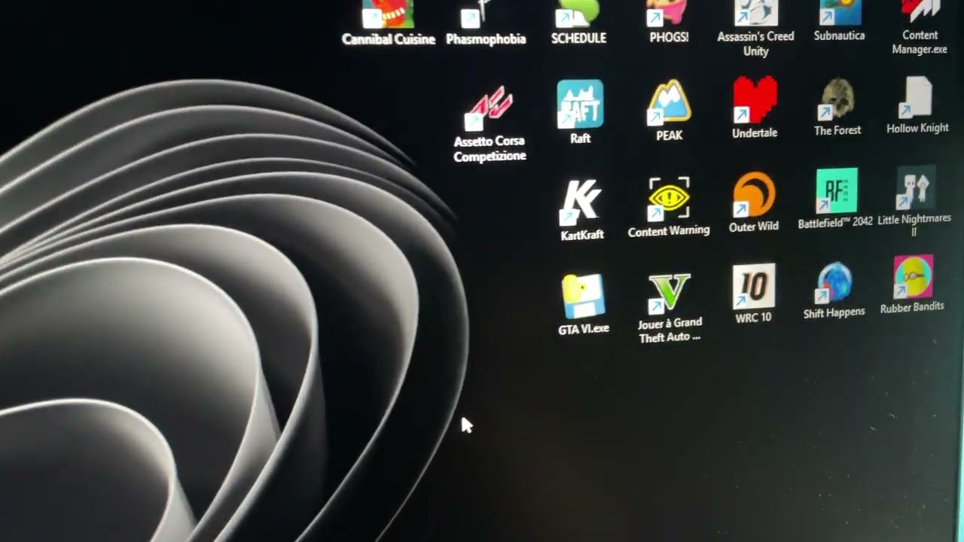This screenshot has height=542, width=964.
Task: Select the "Shift Happens" label text
Action: tap(834, 312)
